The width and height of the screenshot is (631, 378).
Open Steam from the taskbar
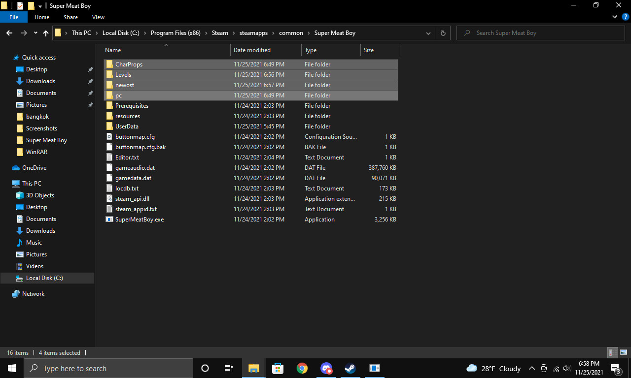(351, 368)
